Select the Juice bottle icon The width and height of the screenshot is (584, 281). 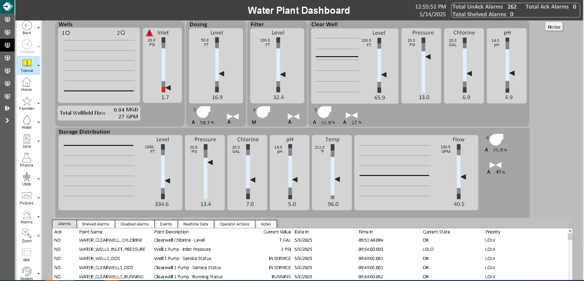[x=27, y=139]
